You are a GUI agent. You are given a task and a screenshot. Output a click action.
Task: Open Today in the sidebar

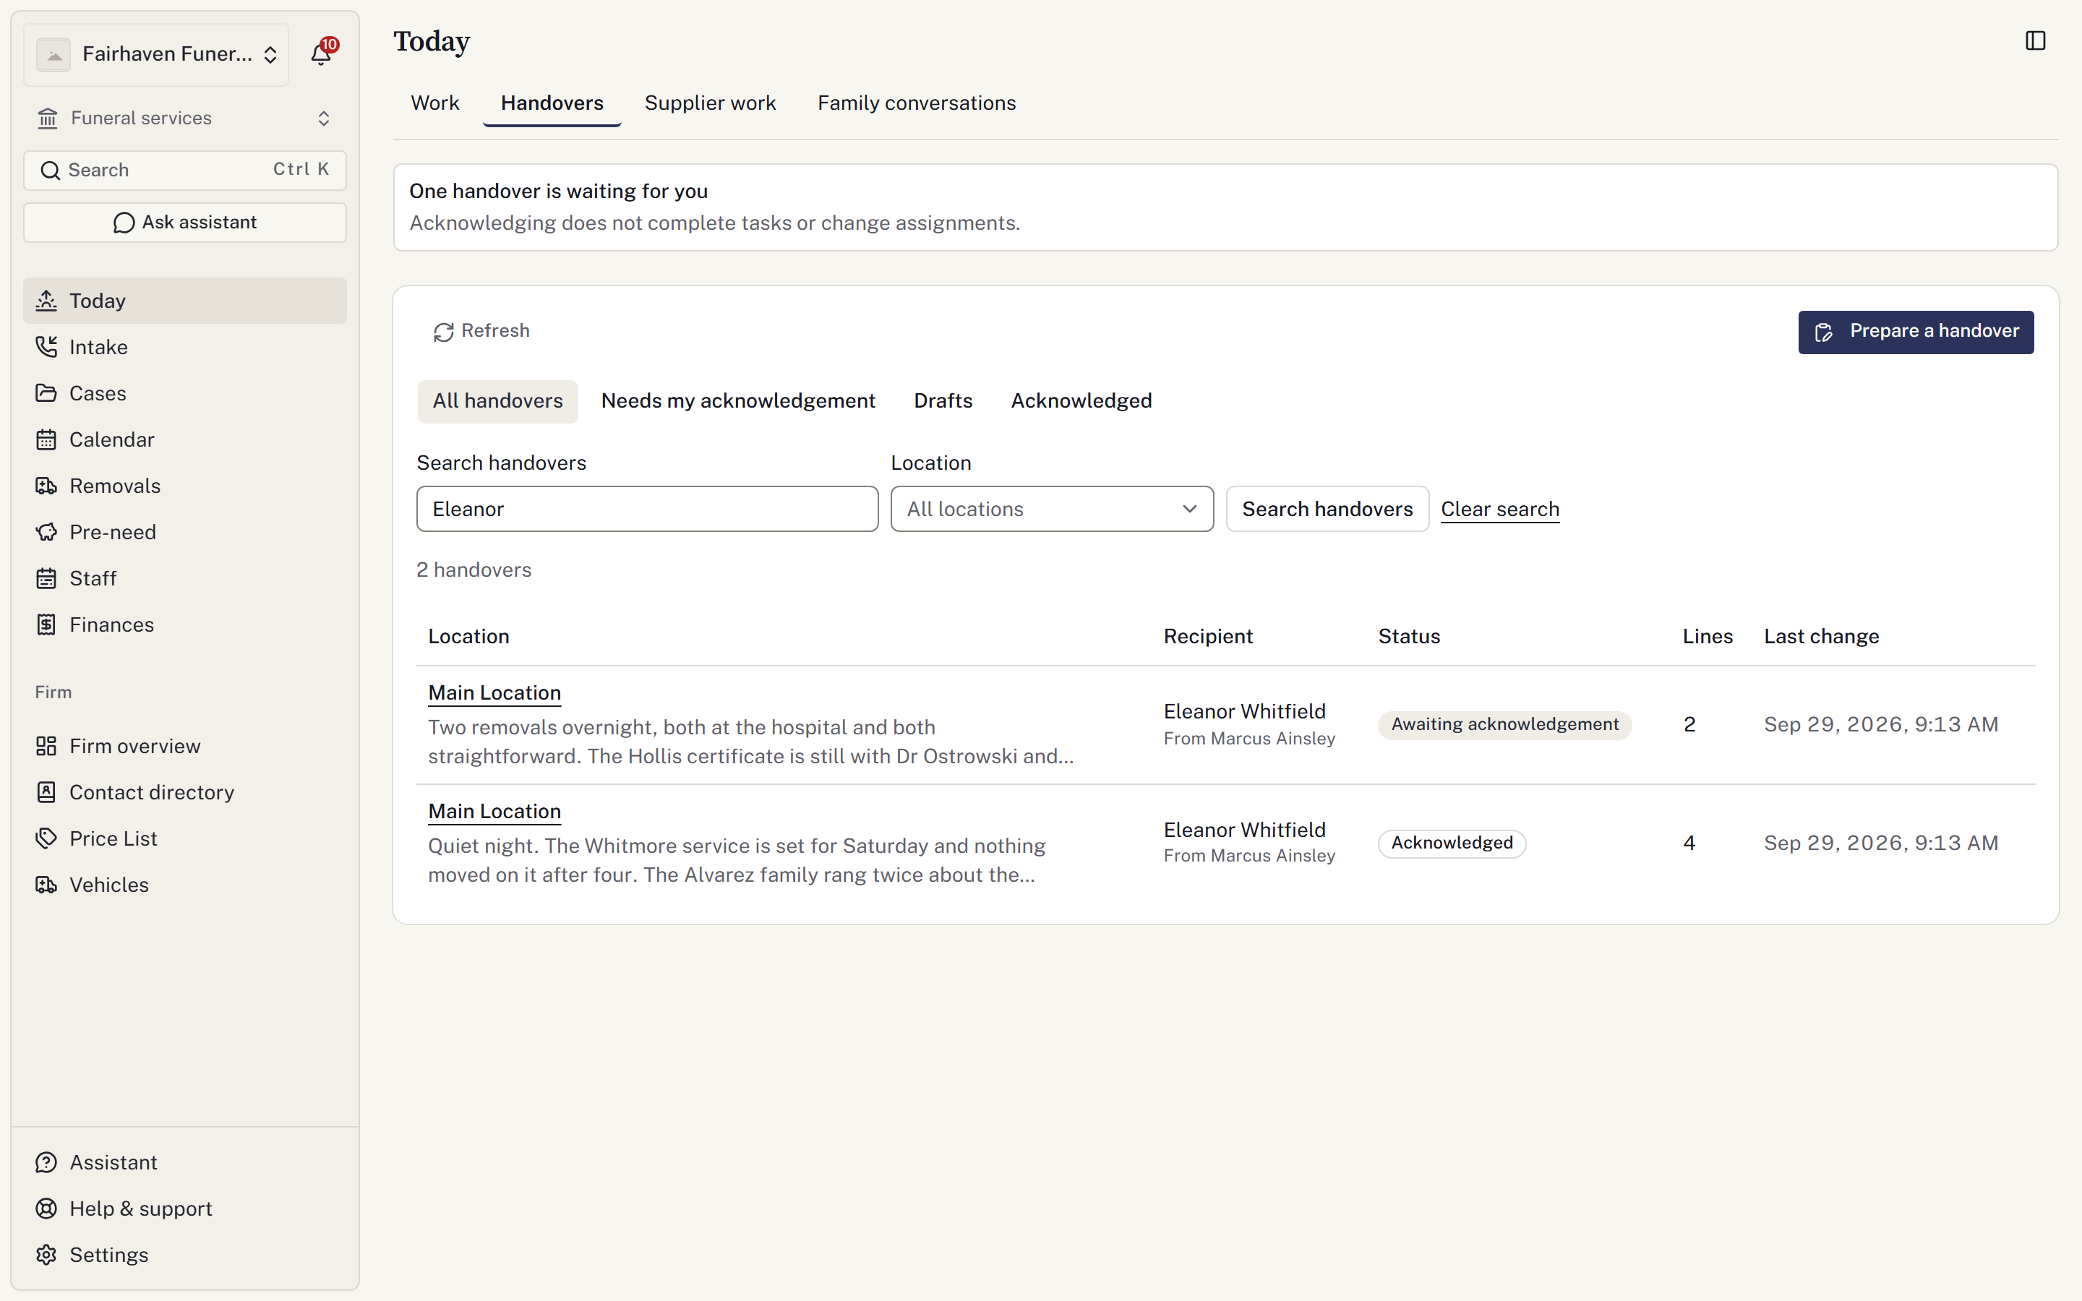pos(185,300)
